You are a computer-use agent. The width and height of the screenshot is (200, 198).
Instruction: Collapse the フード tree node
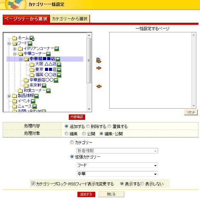(9, 44)
